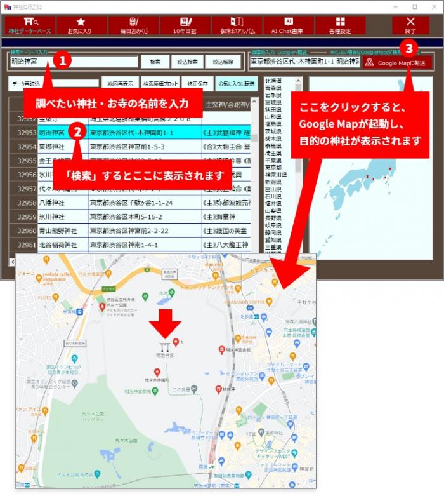Select 北海道 in the prefecture list
This screenshot has width=444, height=496.
pyautogui.click(x=273, y=81)
